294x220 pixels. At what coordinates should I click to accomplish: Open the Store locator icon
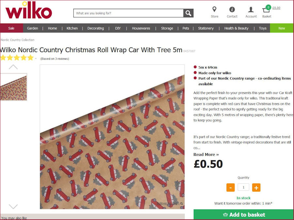(x=214, y=10)
